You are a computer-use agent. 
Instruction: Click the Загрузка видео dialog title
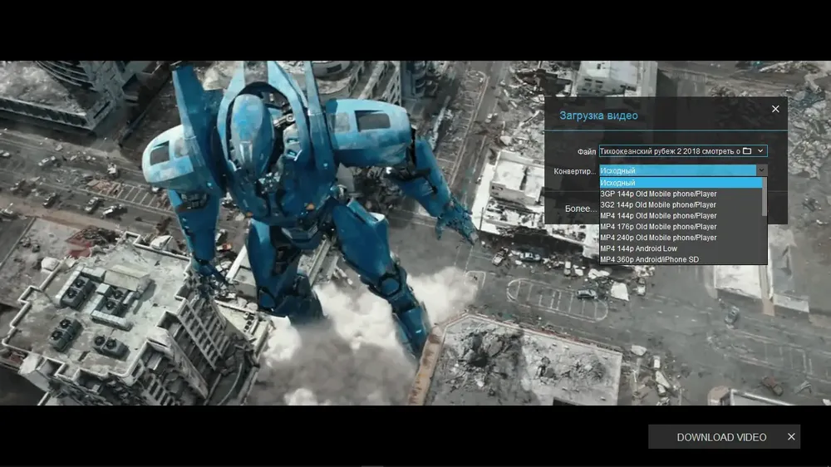(x=598, y=116)
